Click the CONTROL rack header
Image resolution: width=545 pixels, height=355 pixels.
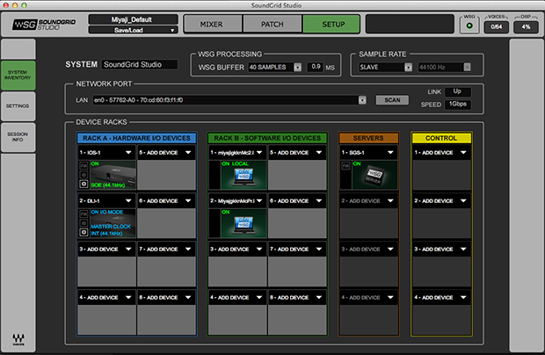pos(441,138)
